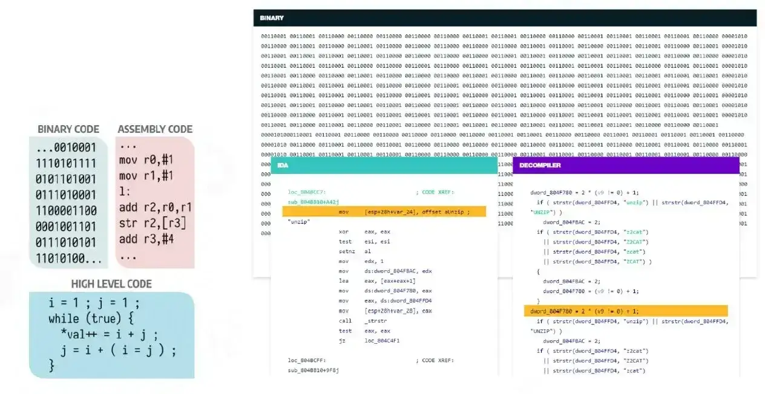Viewport: 765px width, 394px height.
Task: Click the 'while (true) {' line
Action: click(90, 318)
